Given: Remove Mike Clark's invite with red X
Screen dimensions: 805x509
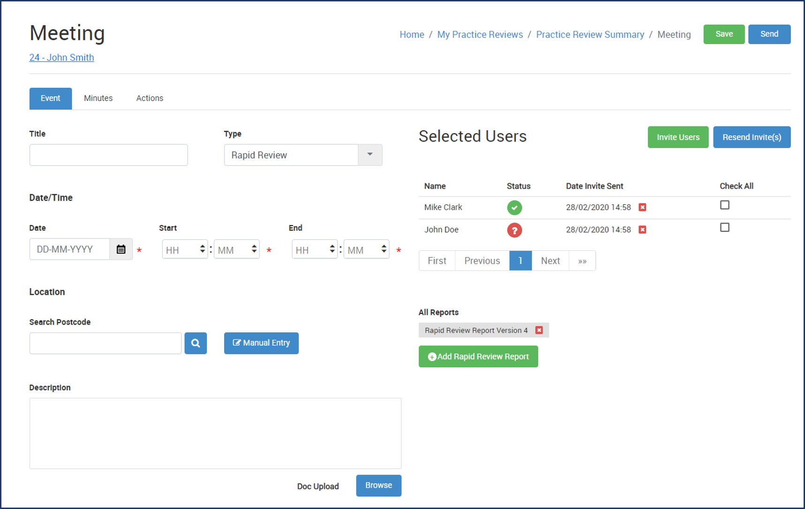Looking at the screenshot, I should coord(642,207).
